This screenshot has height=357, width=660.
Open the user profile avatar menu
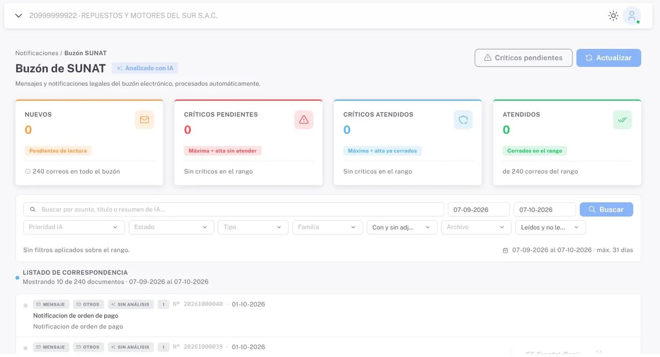pyautogui.click(x=632, y=16)
